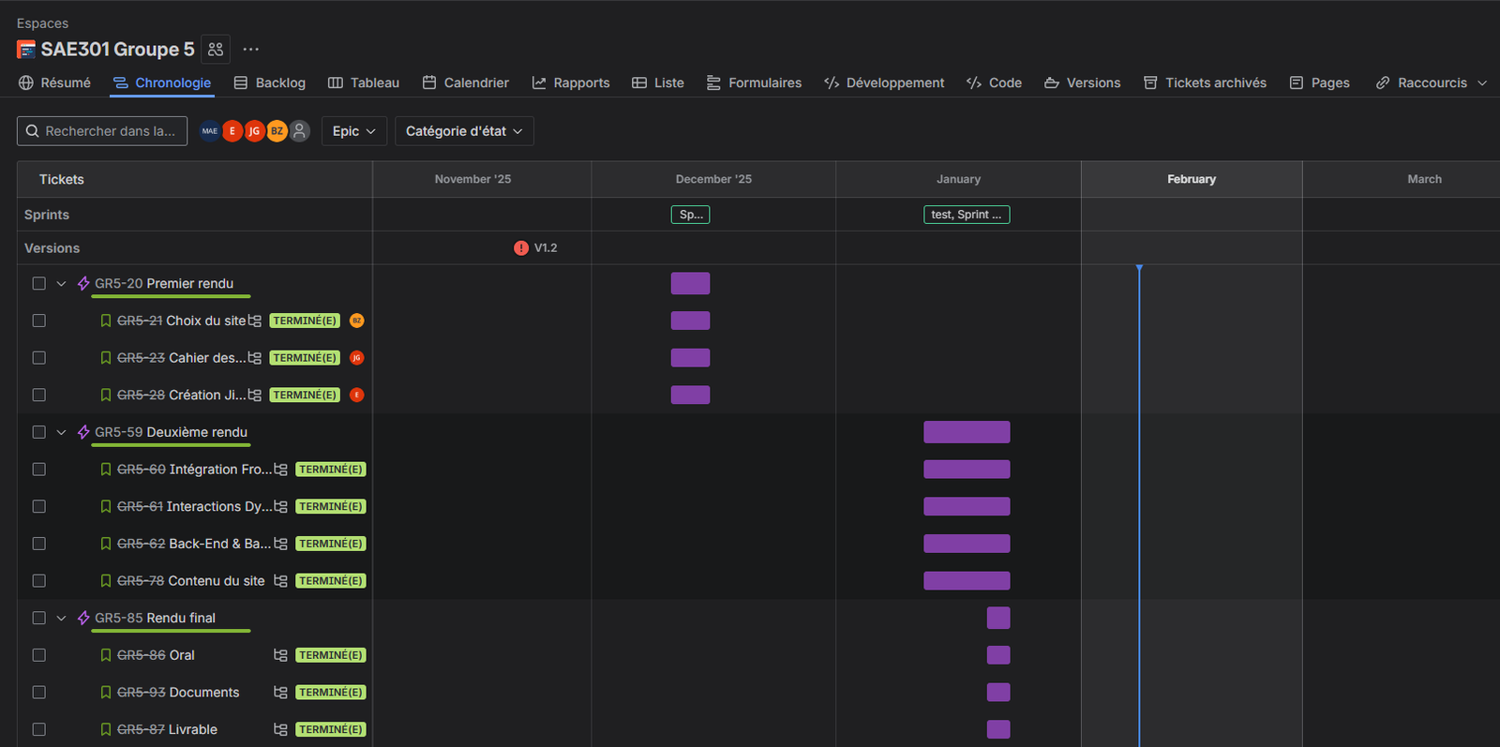Click the 'test, Sprint ...' sprint label

click(967, 215)
